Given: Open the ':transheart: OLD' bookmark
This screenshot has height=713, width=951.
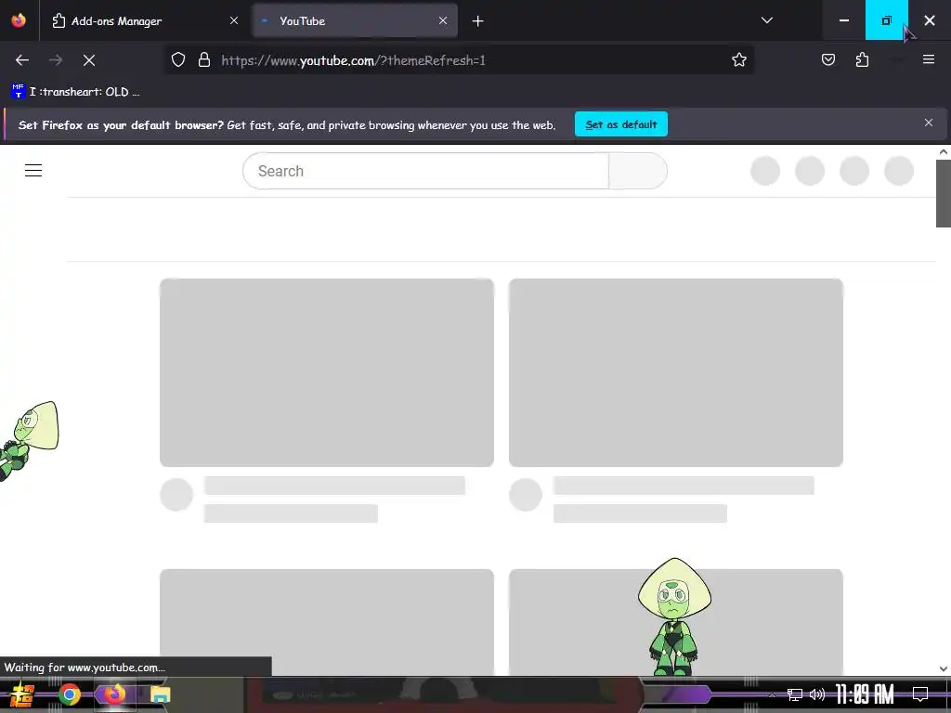Looking at the screenshot, I should tap(76, 92).
